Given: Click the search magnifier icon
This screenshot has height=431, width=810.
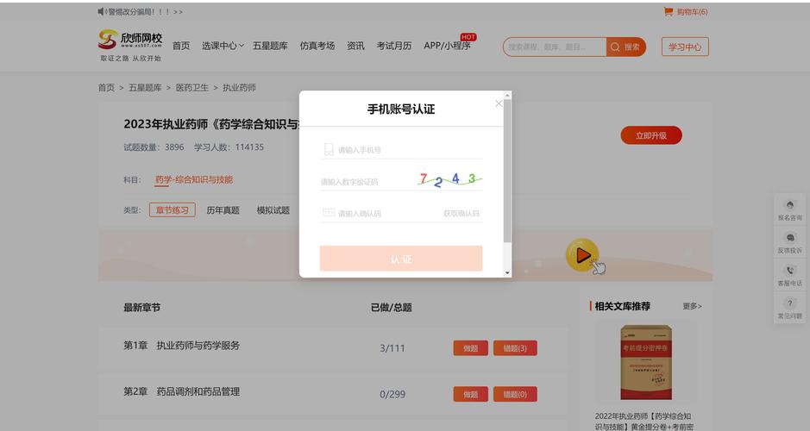Looking at the screenshot, I should point(615,47).
